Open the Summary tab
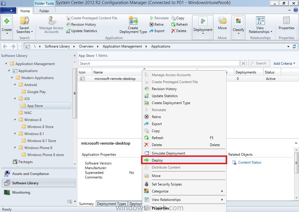 pyautogui.click(x=86, y=204)
